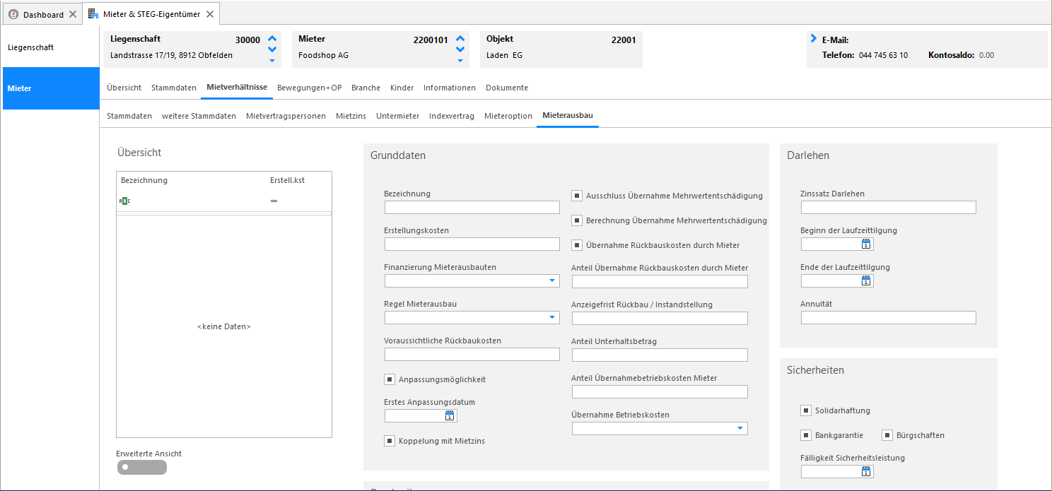The width and height of the screenshot is (1052, 491).
Task: Check the Bürgschaften option
Action: 887,435
